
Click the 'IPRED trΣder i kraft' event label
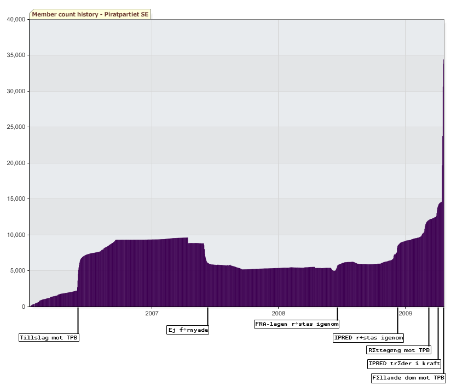404,364
